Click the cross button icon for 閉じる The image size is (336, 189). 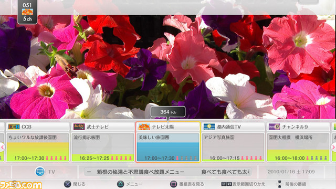(68, 184)
